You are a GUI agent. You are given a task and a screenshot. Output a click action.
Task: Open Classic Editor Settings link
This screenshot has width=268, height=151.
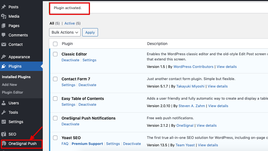89,60
